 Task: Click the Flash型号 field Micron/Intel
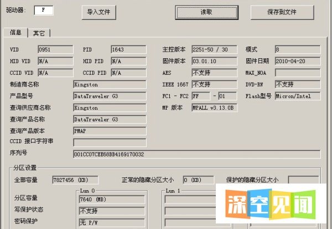pos(298,96)
